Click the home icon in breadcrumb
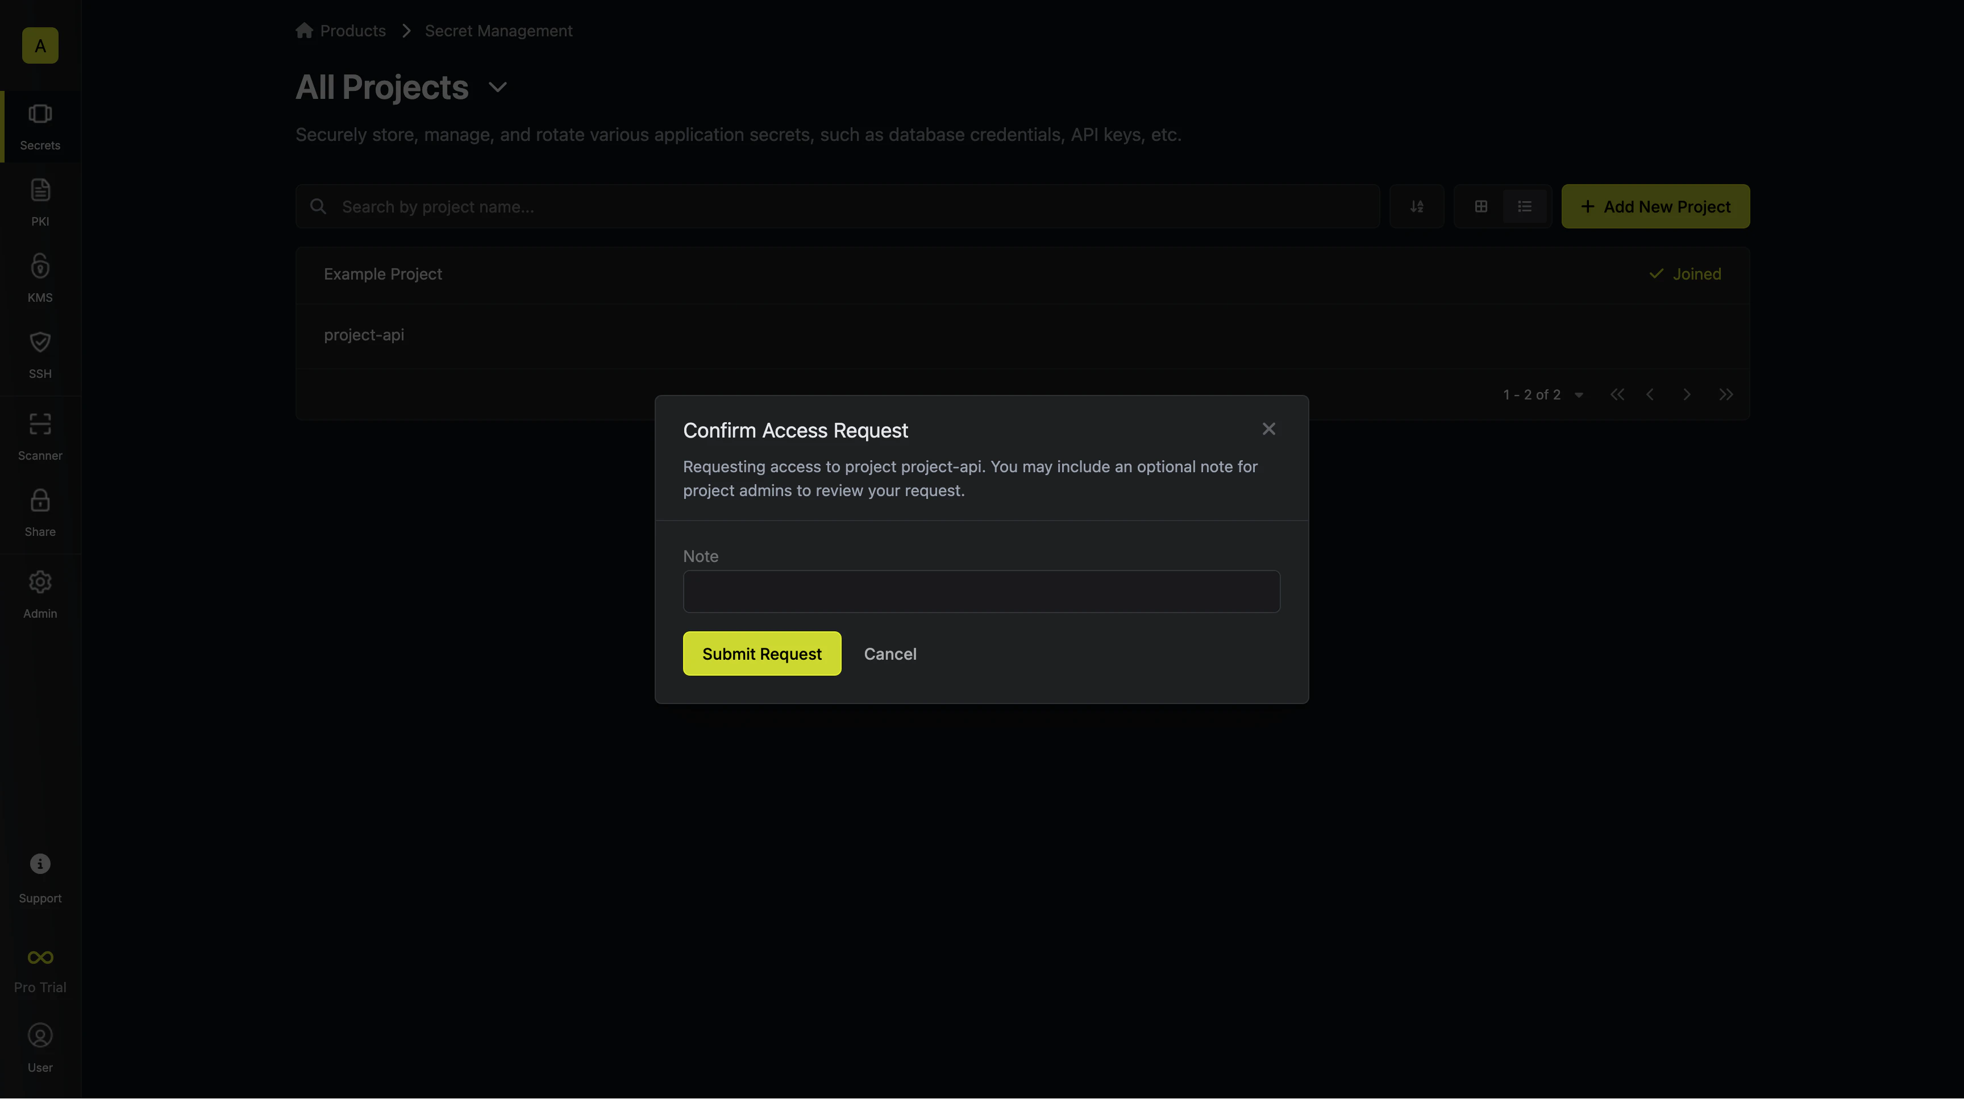 coord(304,31)
